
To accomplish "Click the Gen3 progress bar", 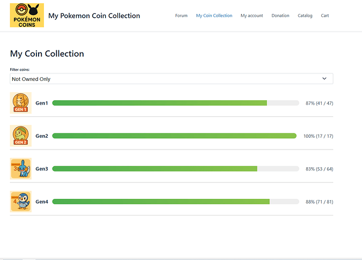I will [x=176, y=169].
